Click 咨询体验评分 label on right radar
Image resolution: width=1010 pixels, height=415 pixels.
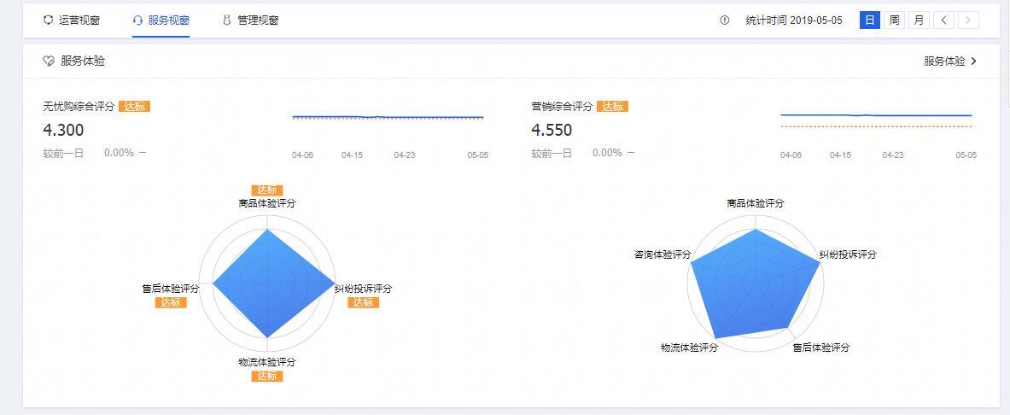click(x=663, y=254)
